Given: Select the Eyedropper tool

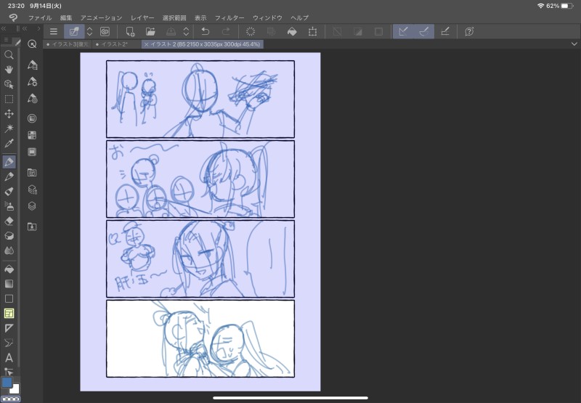Looking at the screenshot, I should pyautogui.click(x=9, y=143).
